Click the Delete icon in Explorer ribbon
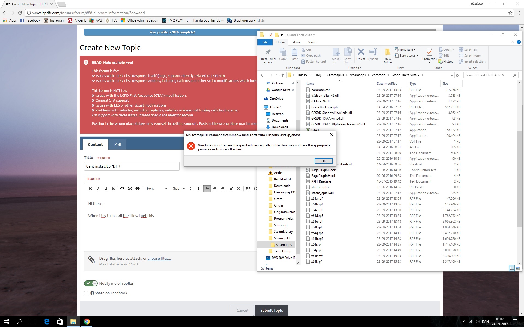The height and width of the screenshot is (327, 524). tap(361, 54)
